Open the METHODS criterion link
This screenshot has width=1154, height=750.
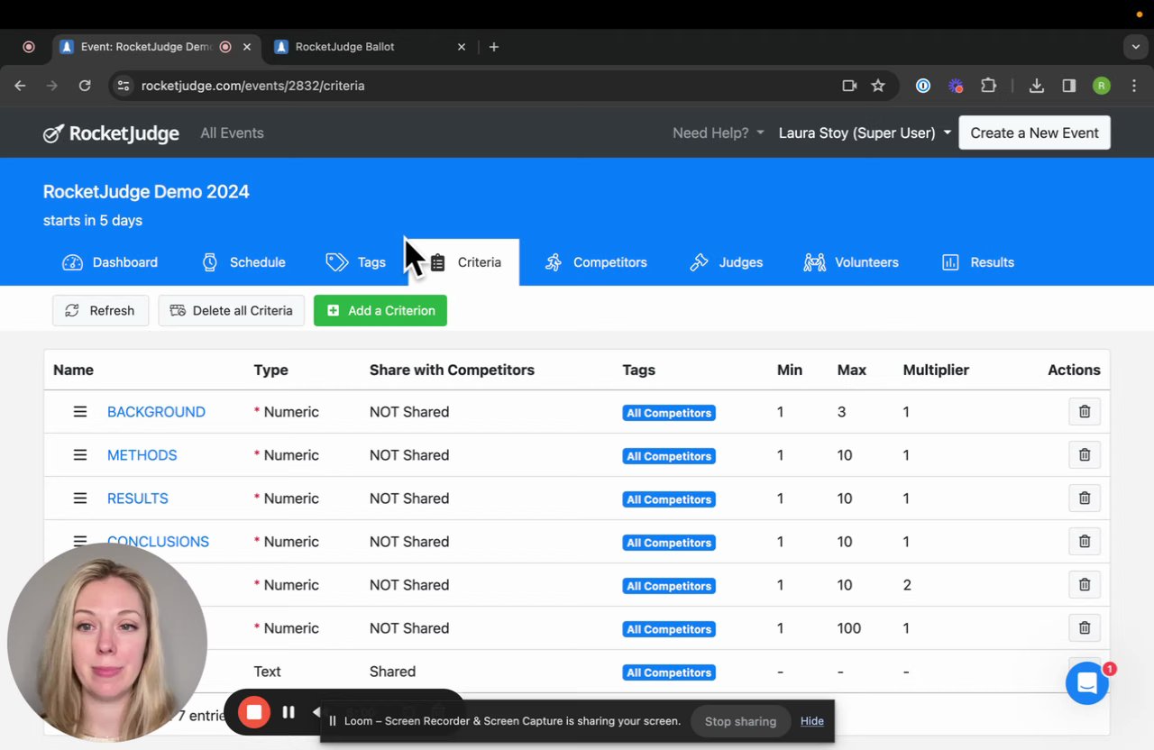pyautogui.click(x=142, y=455)
